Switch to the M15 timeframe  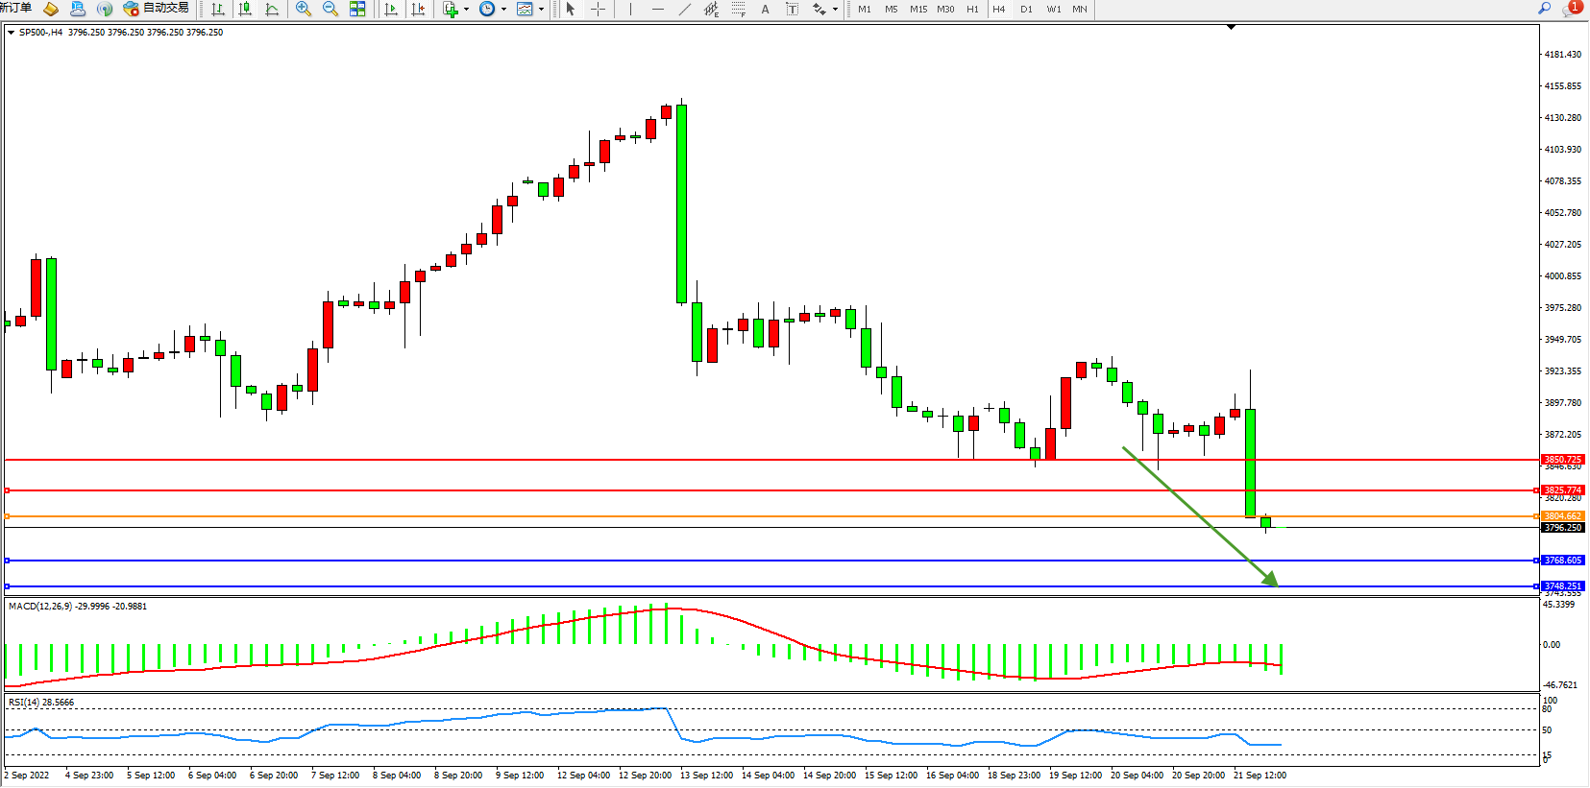(x=918, y=9)
